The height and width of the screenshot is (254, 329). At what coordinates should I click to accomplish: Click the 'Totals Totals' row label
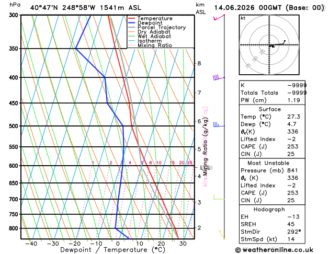[x=259, y=93]
